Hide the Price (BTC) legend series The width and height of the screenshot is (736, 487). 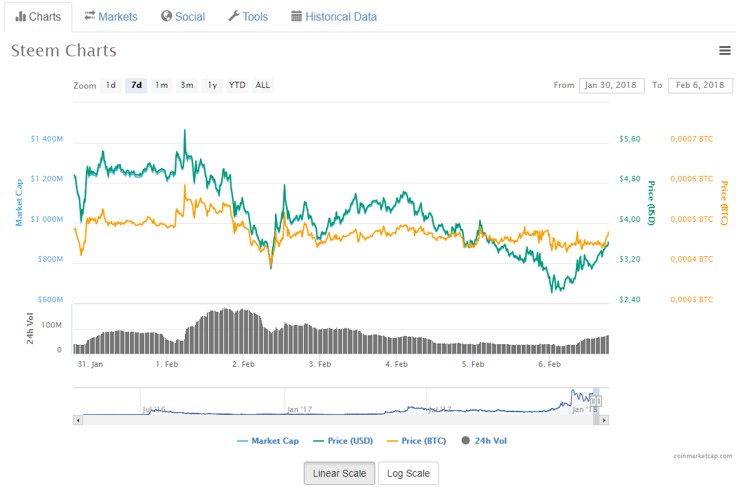(x=416, y=440)
